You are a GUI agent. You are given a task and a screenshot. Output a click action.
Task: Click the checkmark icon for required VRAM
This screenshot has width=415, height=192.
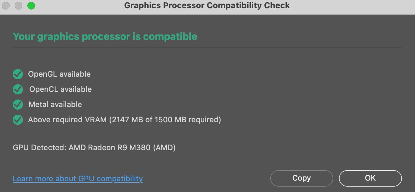pyautogui.click(x=18, y=120)
